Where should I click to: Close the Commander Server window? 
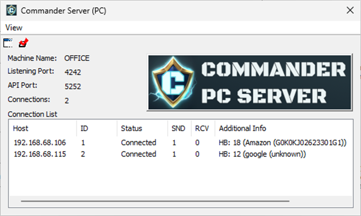[x=350, y=10]
